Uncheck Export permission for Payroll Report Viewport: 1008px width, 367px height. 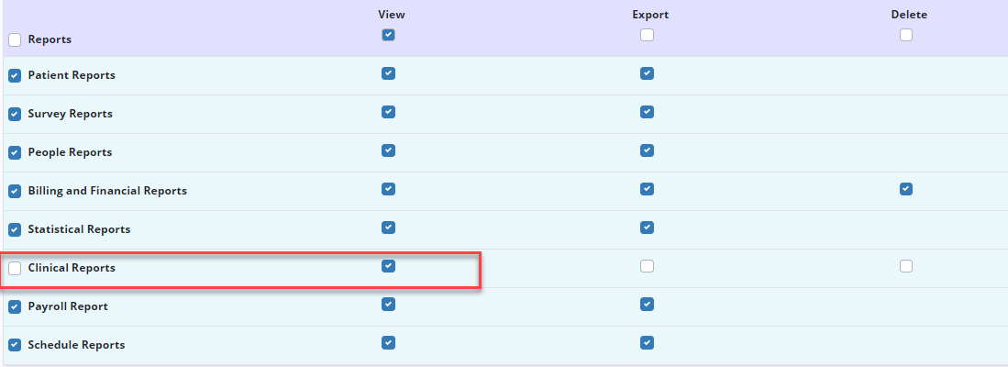pyautogui.click(x=647, y=305)
